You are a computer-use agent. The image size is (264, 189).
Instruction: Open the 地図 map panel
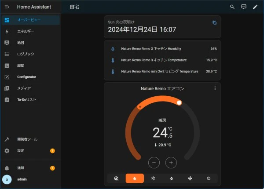pos(31,43)
